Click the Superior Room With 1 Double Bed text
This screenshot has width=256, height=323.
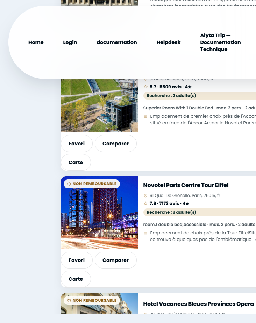[x=199, y=108]
